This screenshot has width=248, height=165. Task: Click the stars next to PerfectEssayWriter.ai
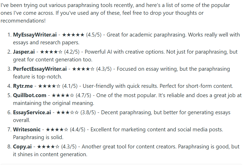coord(83,69)
